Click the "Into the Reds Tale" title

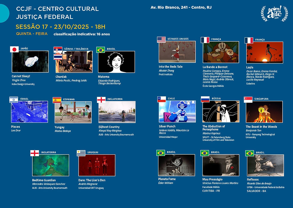(171, 66)
